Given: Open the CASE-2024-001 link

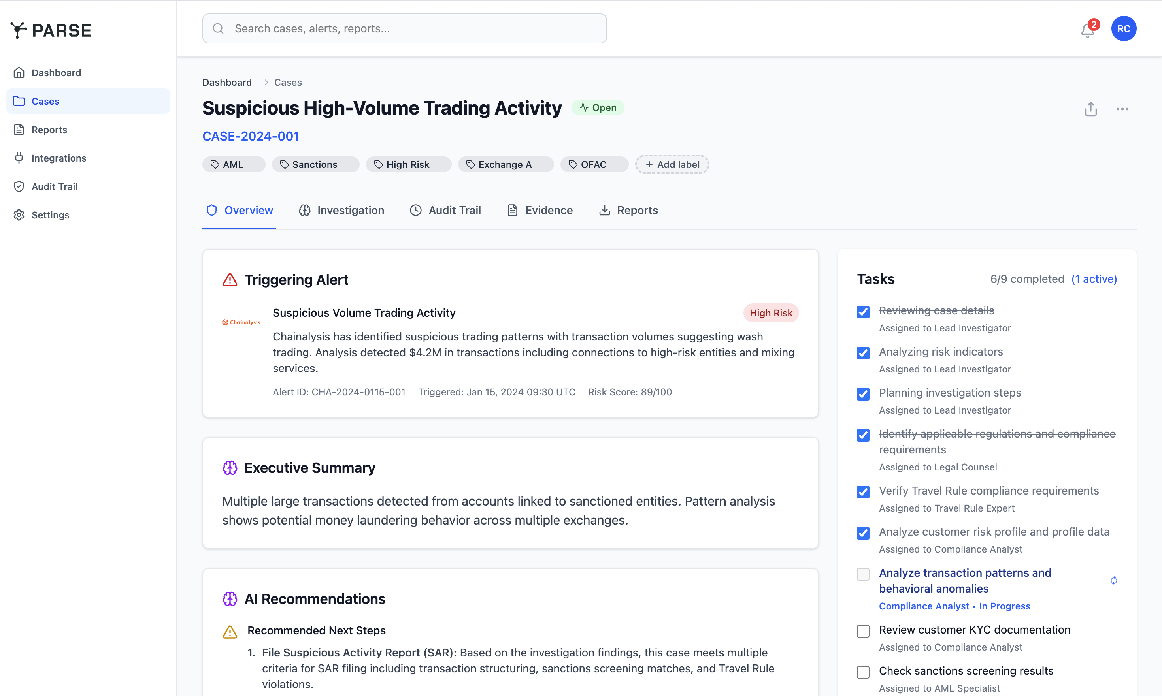Looking at the screenshot, I should click(x=251, y=136).
